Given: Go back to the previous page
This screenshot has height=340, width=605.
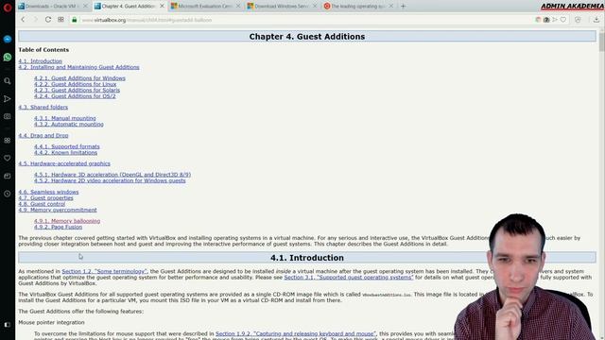Looking at the screenshot, I should (23, 20).
